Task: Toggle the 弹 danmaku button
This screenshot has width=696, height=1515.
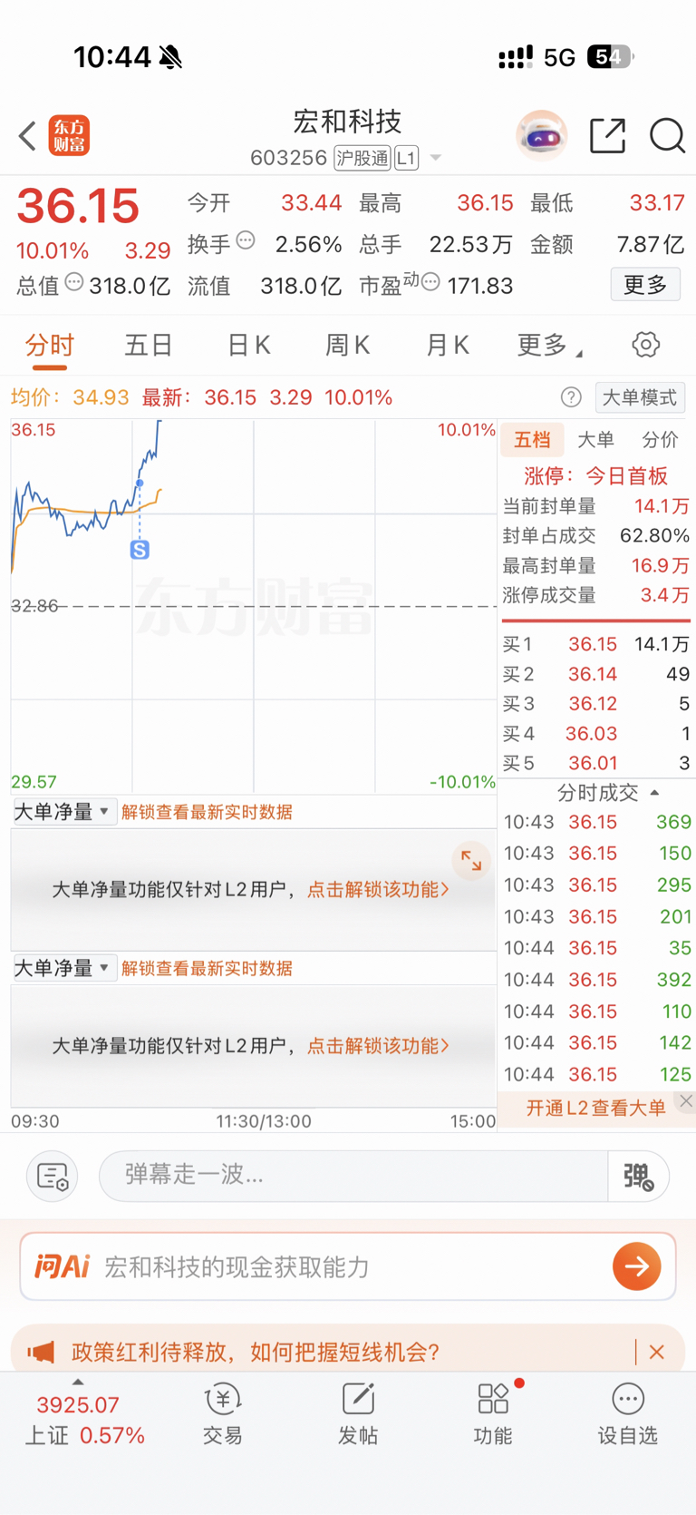Action: coord(638,1176)
